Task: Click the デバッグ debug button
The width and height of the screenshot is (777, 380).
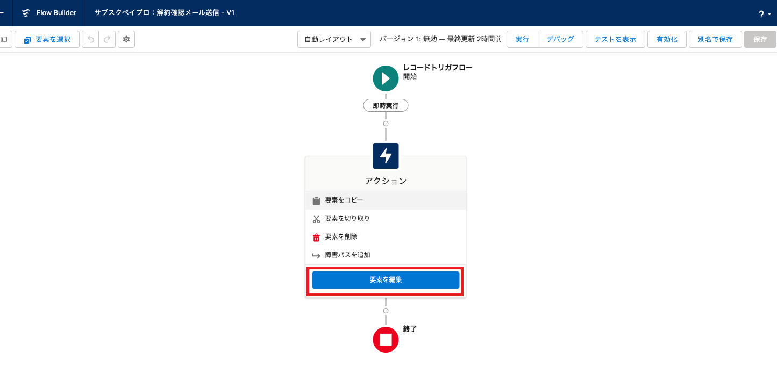Action: [560, 39]
